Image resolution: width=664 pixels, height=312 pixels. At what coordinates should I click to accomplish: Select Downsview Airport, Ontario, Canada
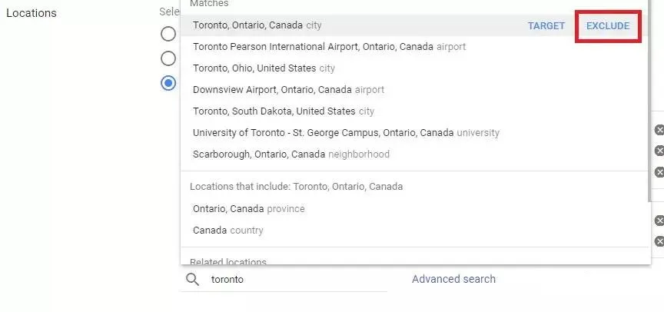[288, 90]
